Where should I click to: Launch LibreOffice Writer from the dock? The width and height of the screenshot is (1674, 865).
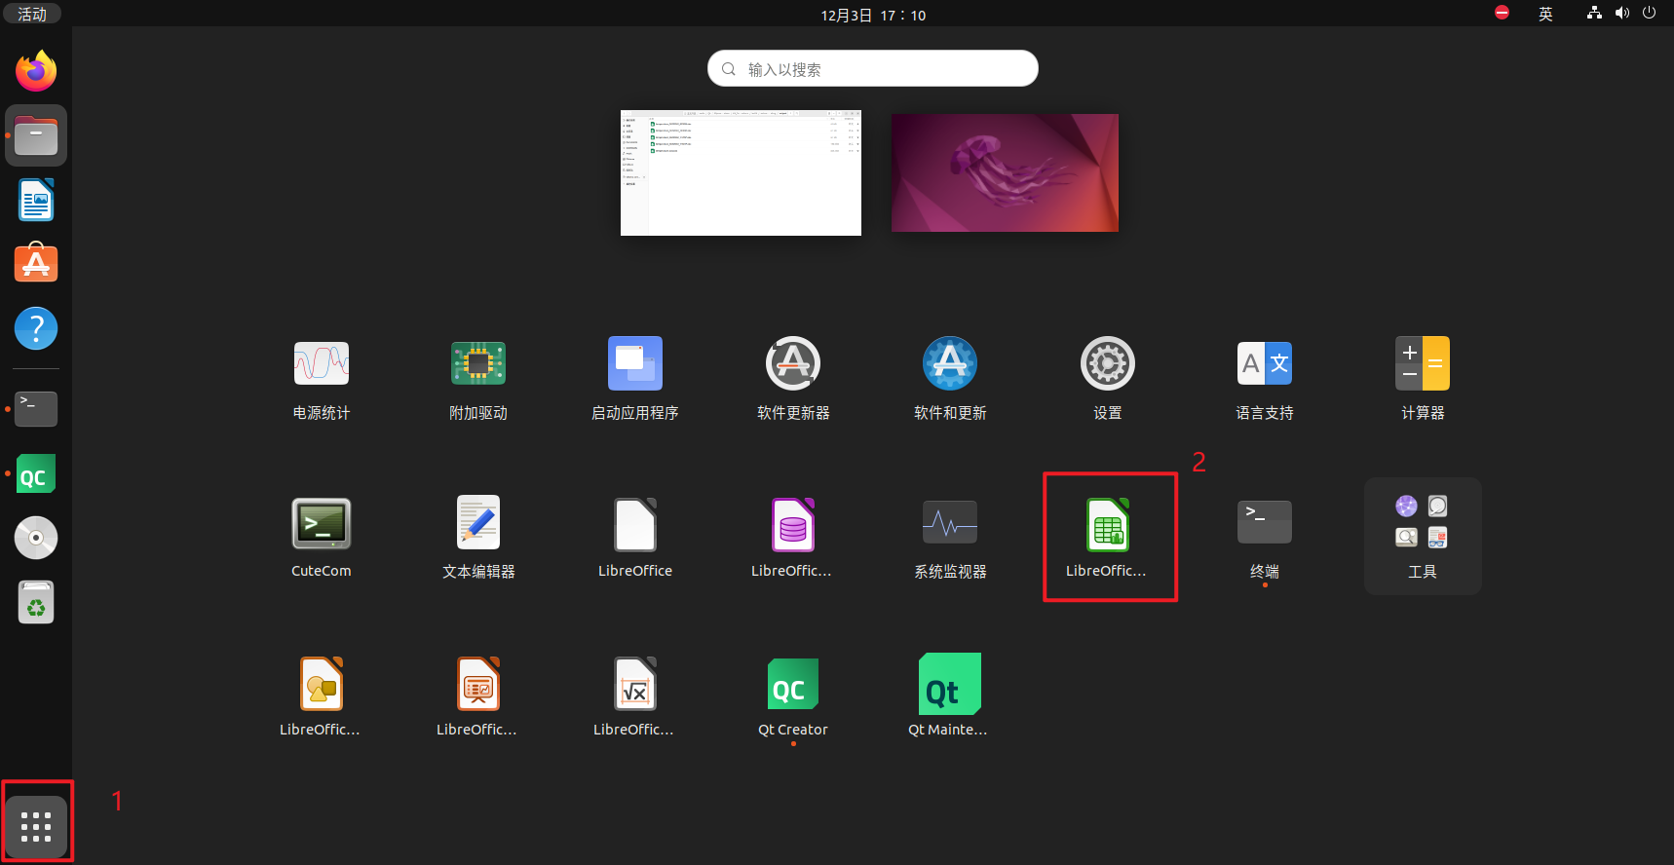(x=36, y=200)
